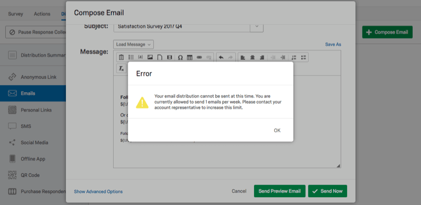421x205 pixels.
Task: Click the remove formatting Tx icon
Action: pos(121,68)
